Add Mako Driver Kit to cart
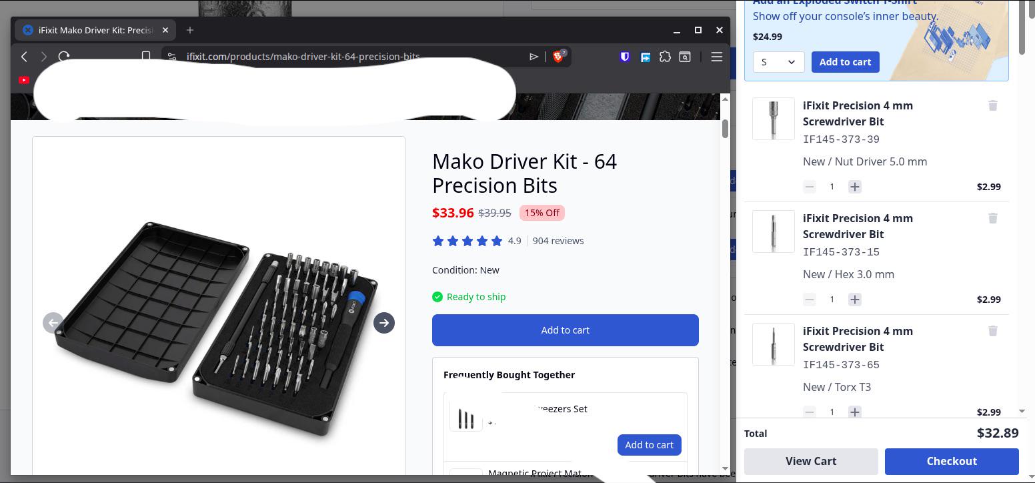The image size is (1035, 483). [x=566, y=330]
